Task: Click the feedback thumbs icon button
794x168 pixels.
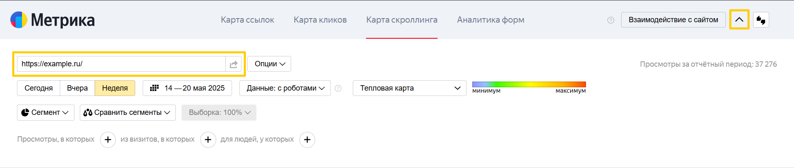Action: click(761, 20)
